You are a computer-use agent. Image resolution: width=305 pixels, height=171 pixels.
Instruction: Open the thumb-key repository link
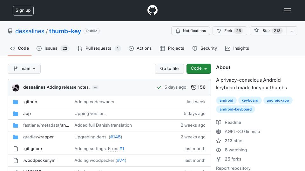click(65, 31)
